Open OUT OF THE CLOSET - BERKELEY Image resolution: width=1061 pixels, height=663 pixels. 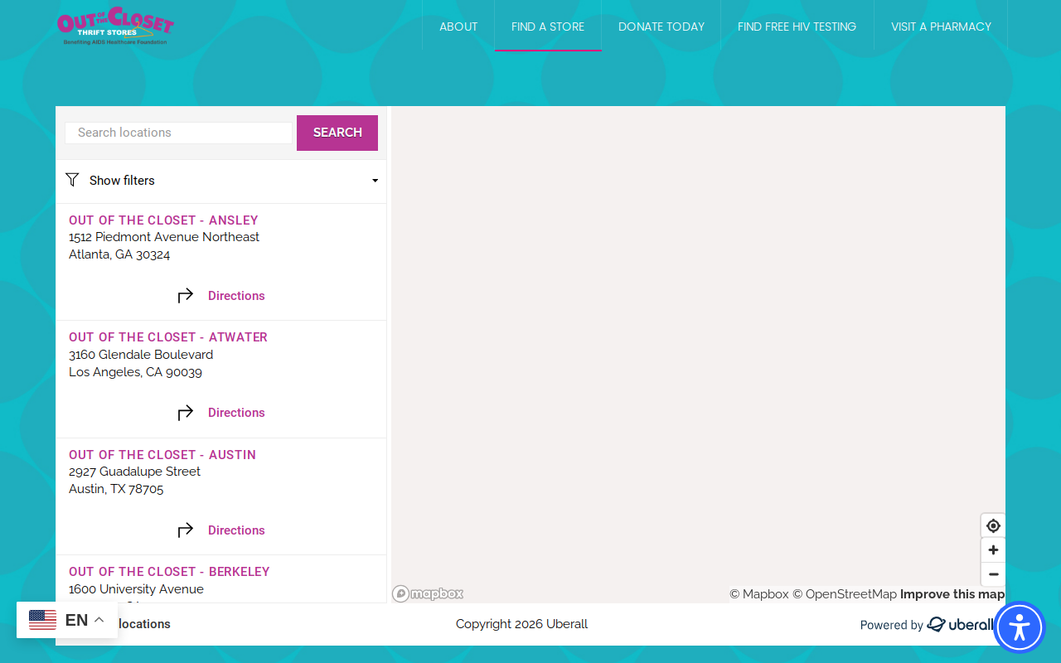click(169, 572)
